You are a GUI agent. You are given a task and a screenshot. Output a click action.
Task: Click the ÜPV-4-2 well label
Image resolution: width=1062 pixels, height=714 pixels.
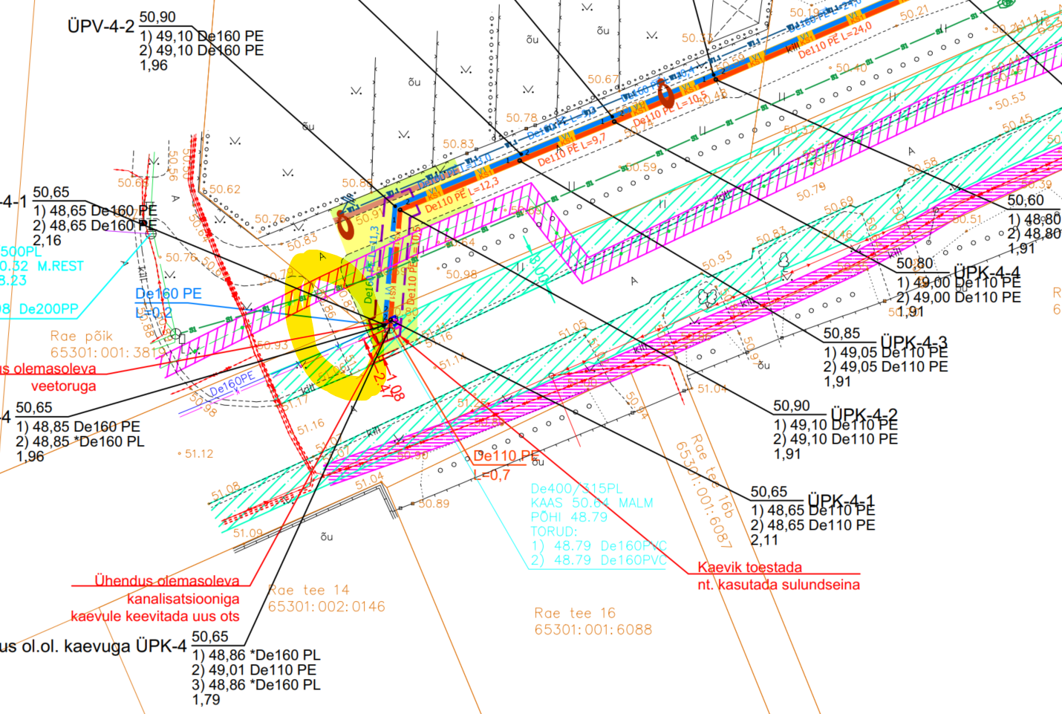[x=101, y=27]
